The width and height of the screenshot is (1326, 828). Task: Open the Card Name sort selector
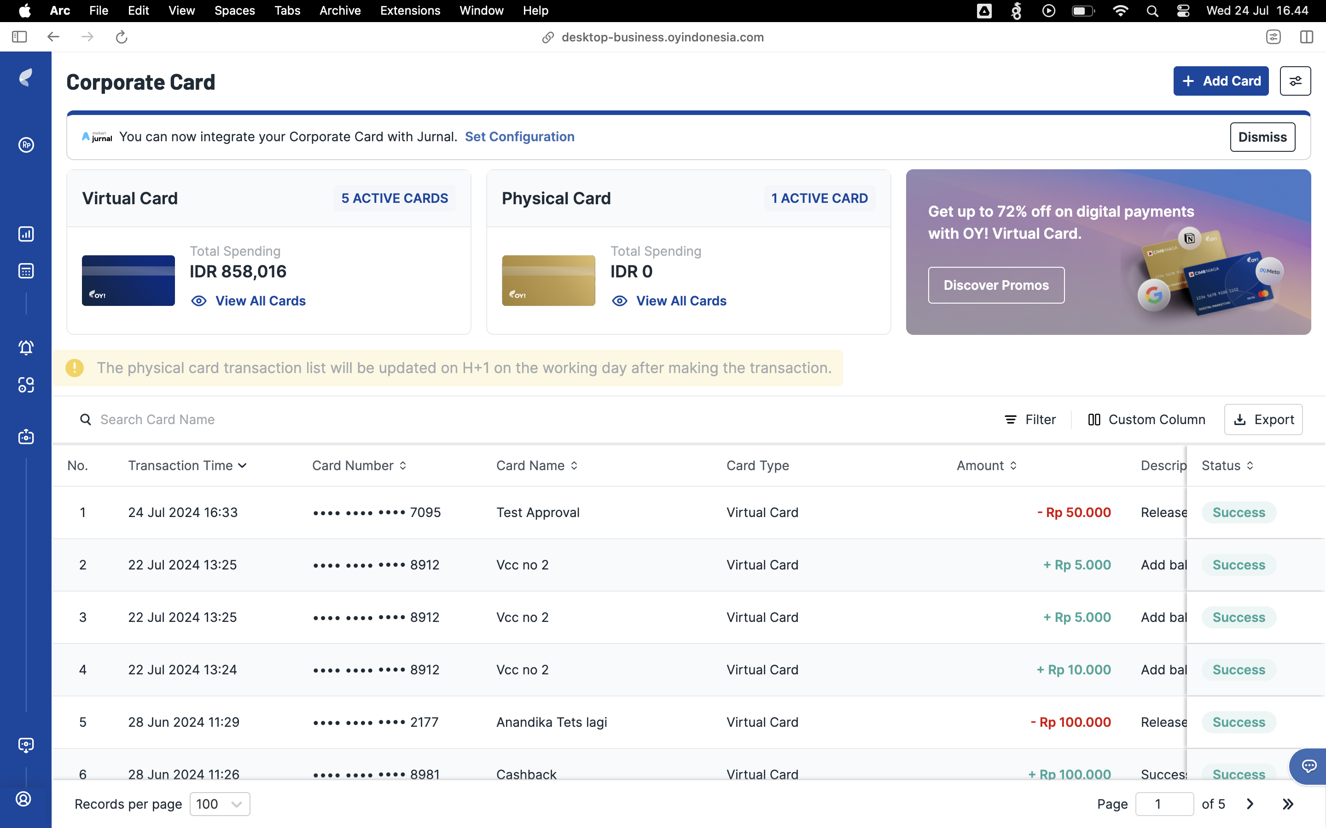pos(574,466)
